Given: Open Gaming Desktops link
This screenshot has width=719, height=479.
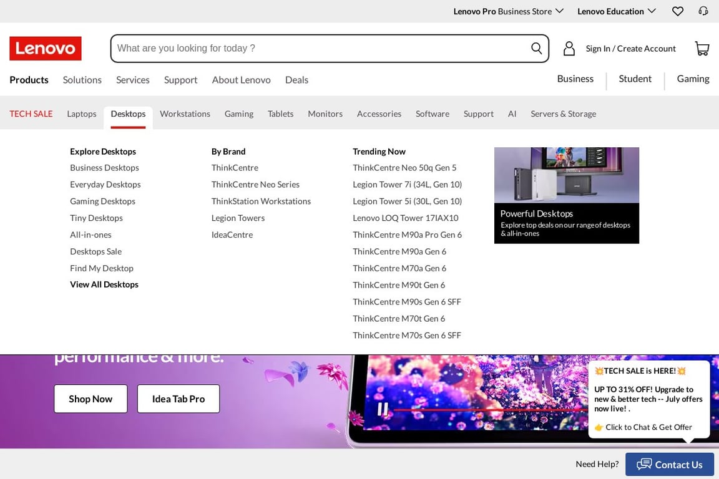Looking at the screenshot, I should click(x=103, y=201).
